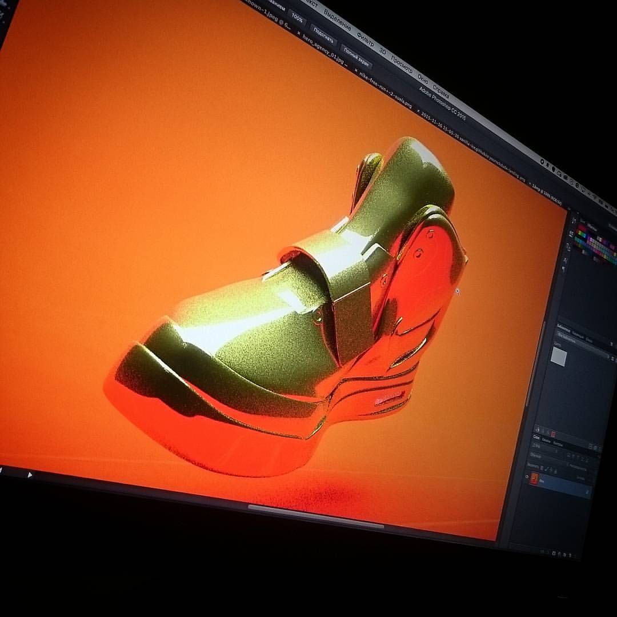The height and width of the screenshot is (617, 617).
Task: Hide the layer using its eye icon
Action: (x=527, y=477)
